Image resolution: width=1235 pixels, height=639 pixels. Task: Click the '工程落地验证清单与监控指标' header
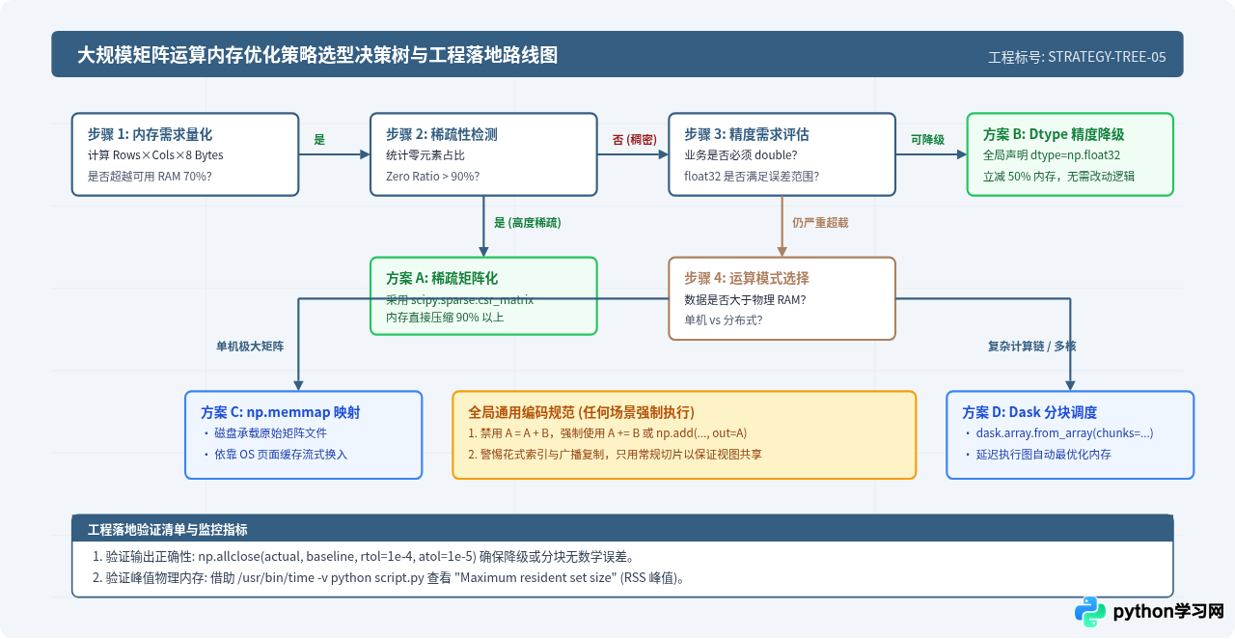168,530
